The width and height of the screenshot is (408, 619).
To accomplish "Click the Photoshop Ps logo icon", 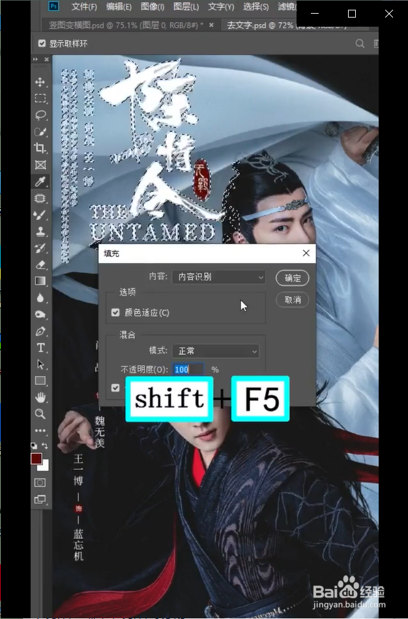I will (x=53, y=6).
